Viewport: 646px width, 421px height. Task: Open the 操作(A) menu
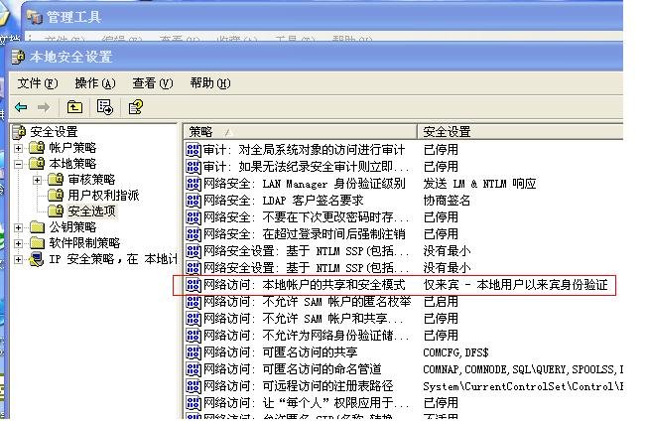coord(95,83)
